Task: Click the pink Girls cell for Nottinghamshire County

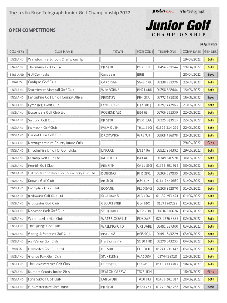Action: [210, 143]
